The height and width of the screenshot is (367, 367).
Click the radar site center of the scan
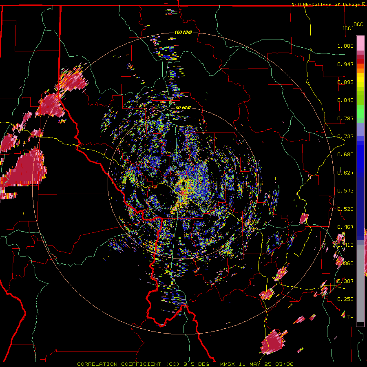tap(184, 184)
